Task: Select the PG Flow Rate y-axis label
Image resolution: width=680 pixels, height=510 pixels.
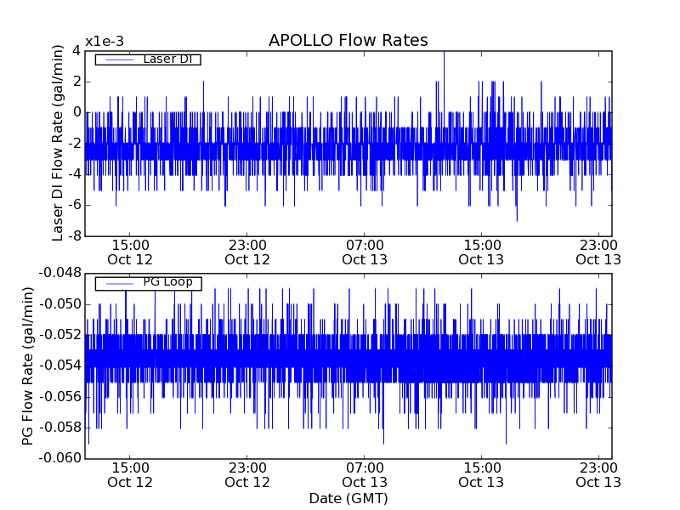Action: [x=27, y=365]
